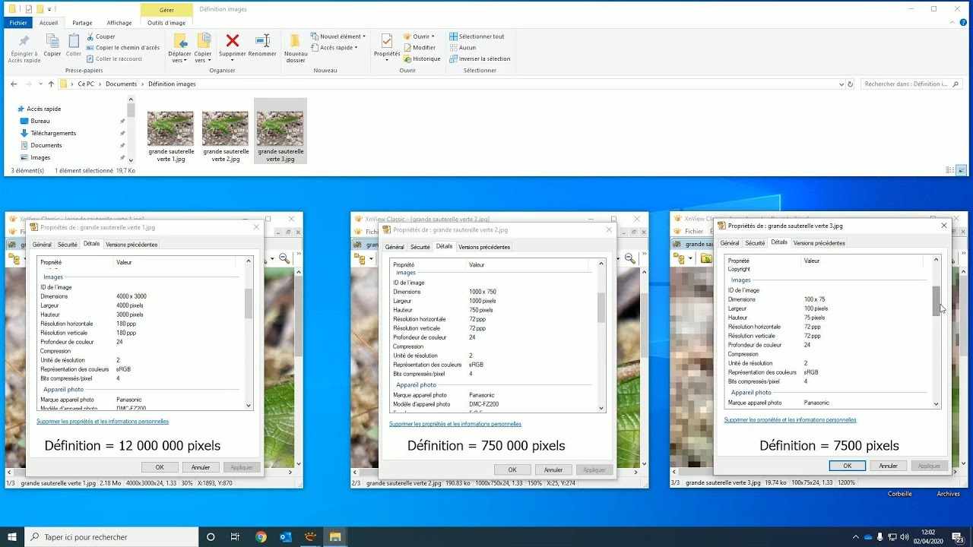Select Images in the navigation pane
This screenshot has height=547, width=973.
[x=40, y=157]
